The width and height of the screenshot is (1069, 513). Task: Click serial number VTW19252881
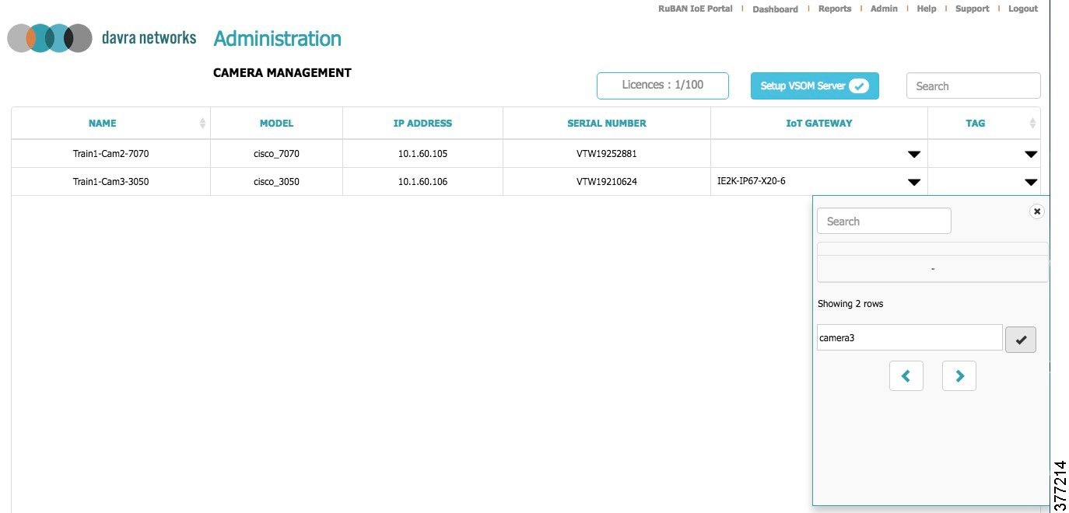click(607, 154)
